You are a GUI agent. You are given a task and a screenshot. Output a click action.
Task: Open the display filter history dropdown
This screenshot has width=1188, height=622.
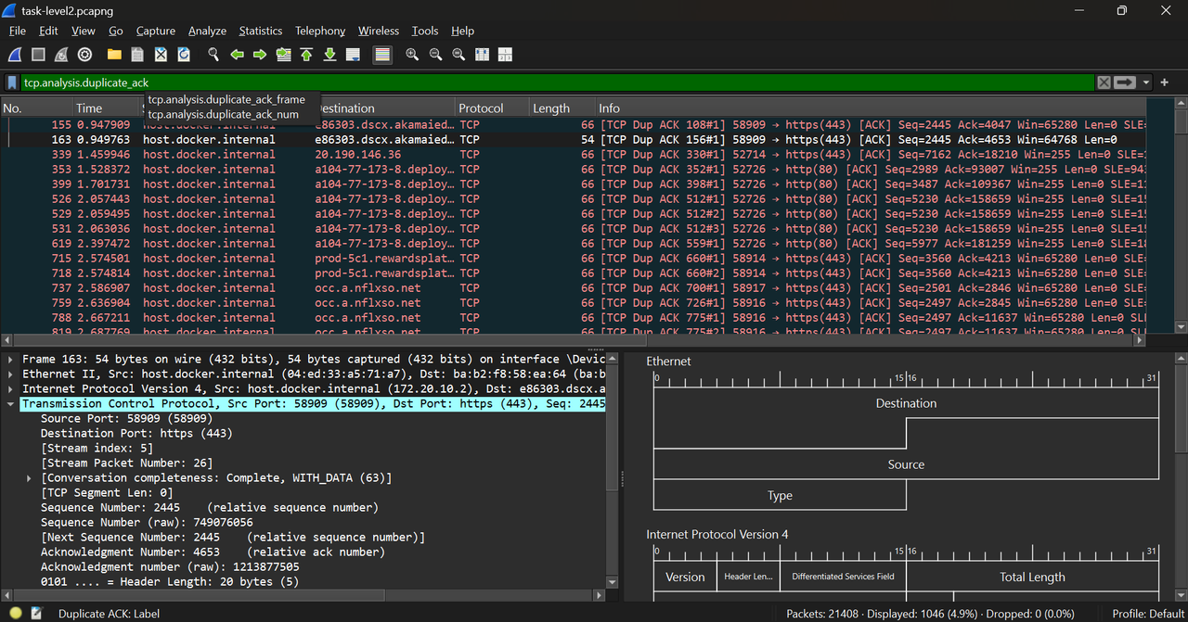(1146, 83)
